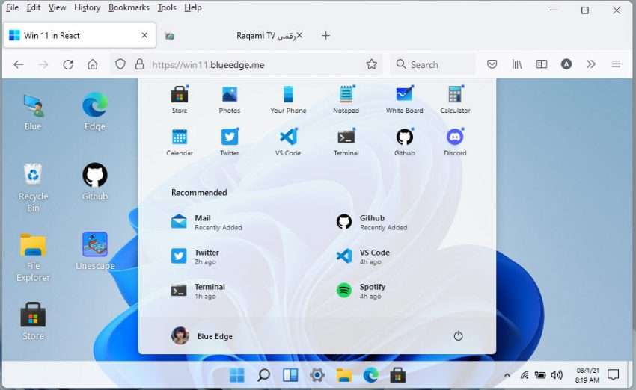
Task: Go to the browser home page
Action: [x=93, y=64]
